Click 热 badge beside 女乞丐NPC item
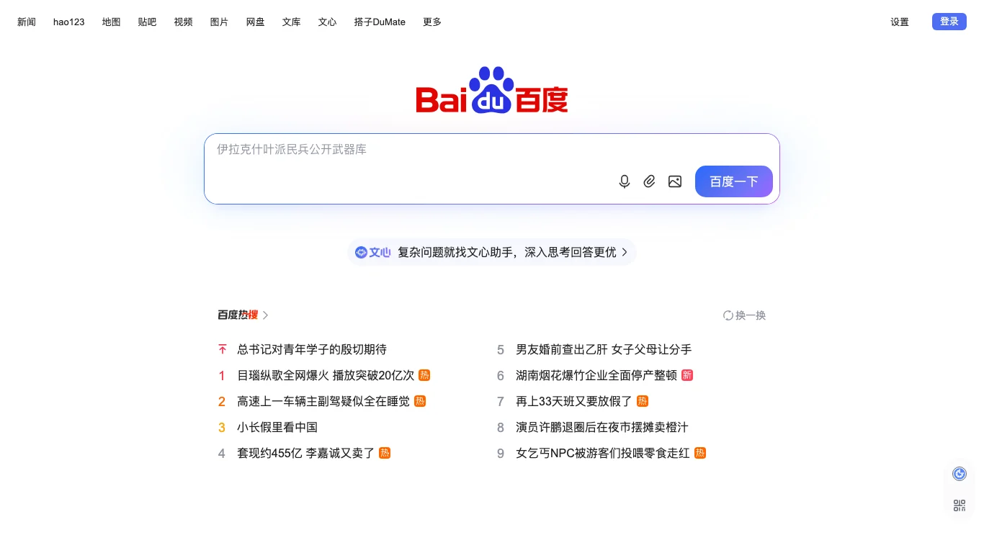The image size is (984, 553). [700, 453]
